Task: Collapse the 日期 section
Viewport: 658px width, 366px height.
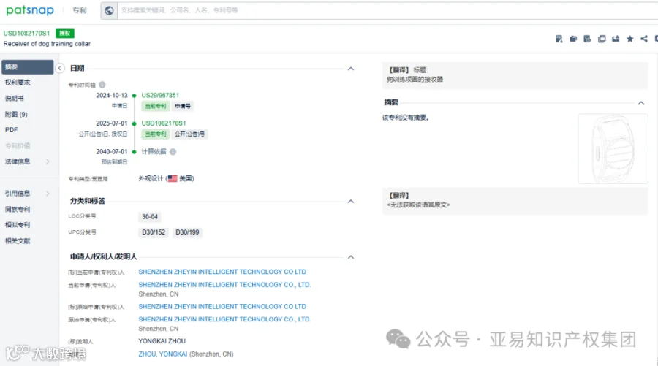Action: tap(351, 69)
